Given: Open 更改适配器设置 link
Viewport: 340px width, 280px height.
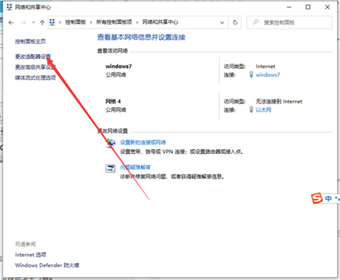Looking at the screenshot, I should (33, 57).
